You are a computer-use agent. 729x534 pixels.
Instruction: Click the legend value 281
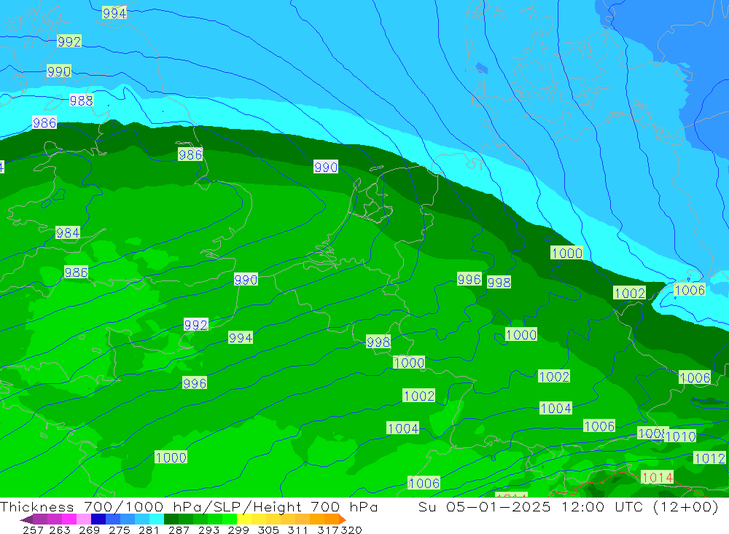149,530
